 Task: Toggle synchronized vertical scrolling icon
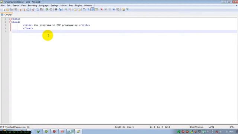pyautogui.click(x=75, y=9)
